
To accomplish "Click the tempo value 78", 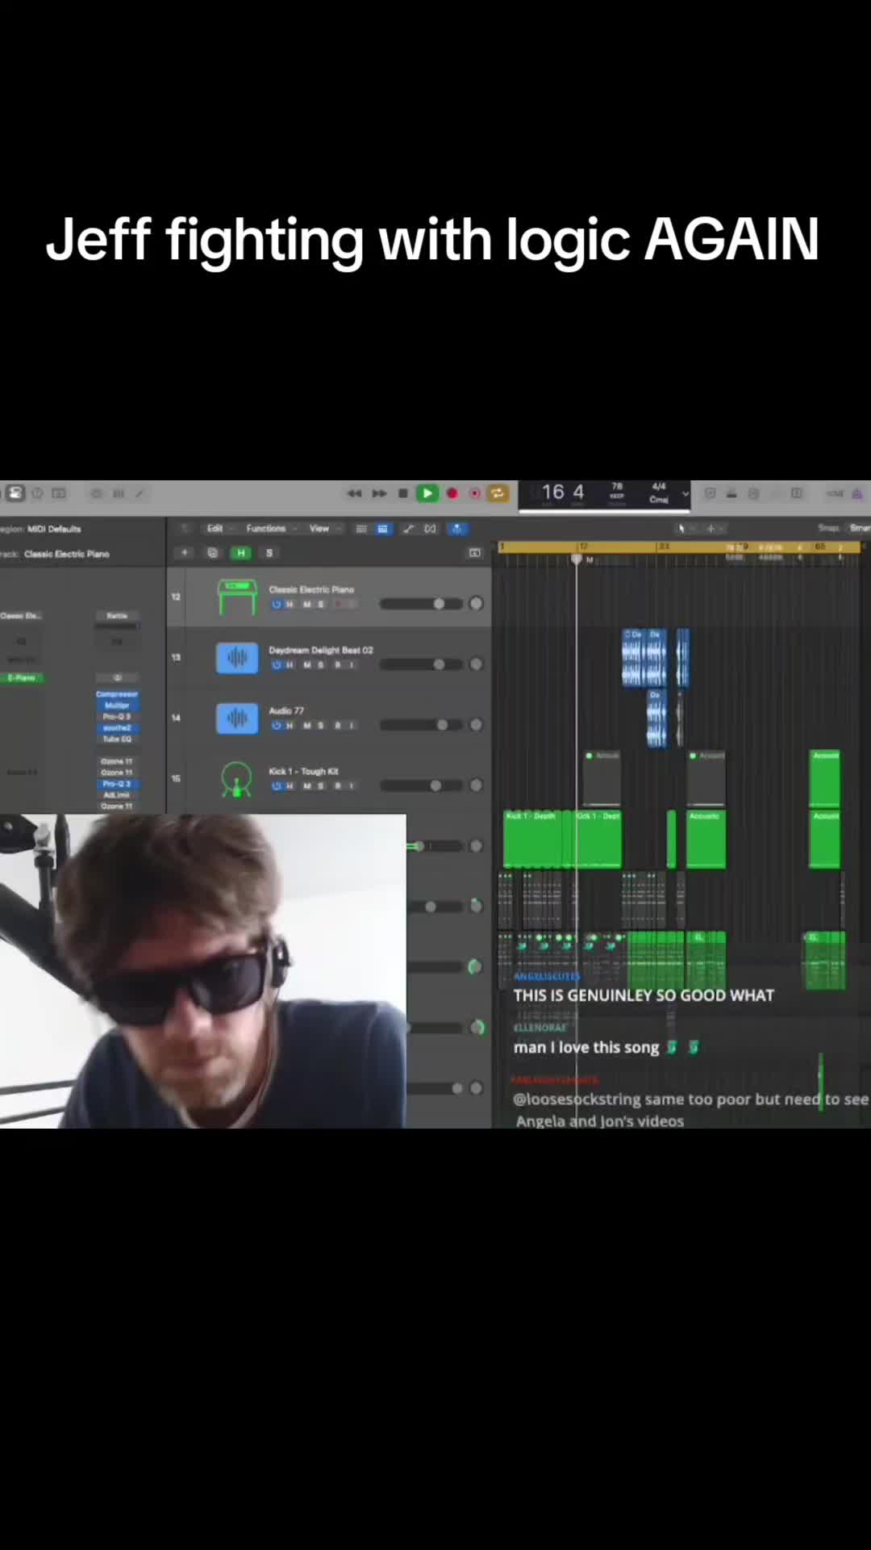I will (x=617, y=487).
